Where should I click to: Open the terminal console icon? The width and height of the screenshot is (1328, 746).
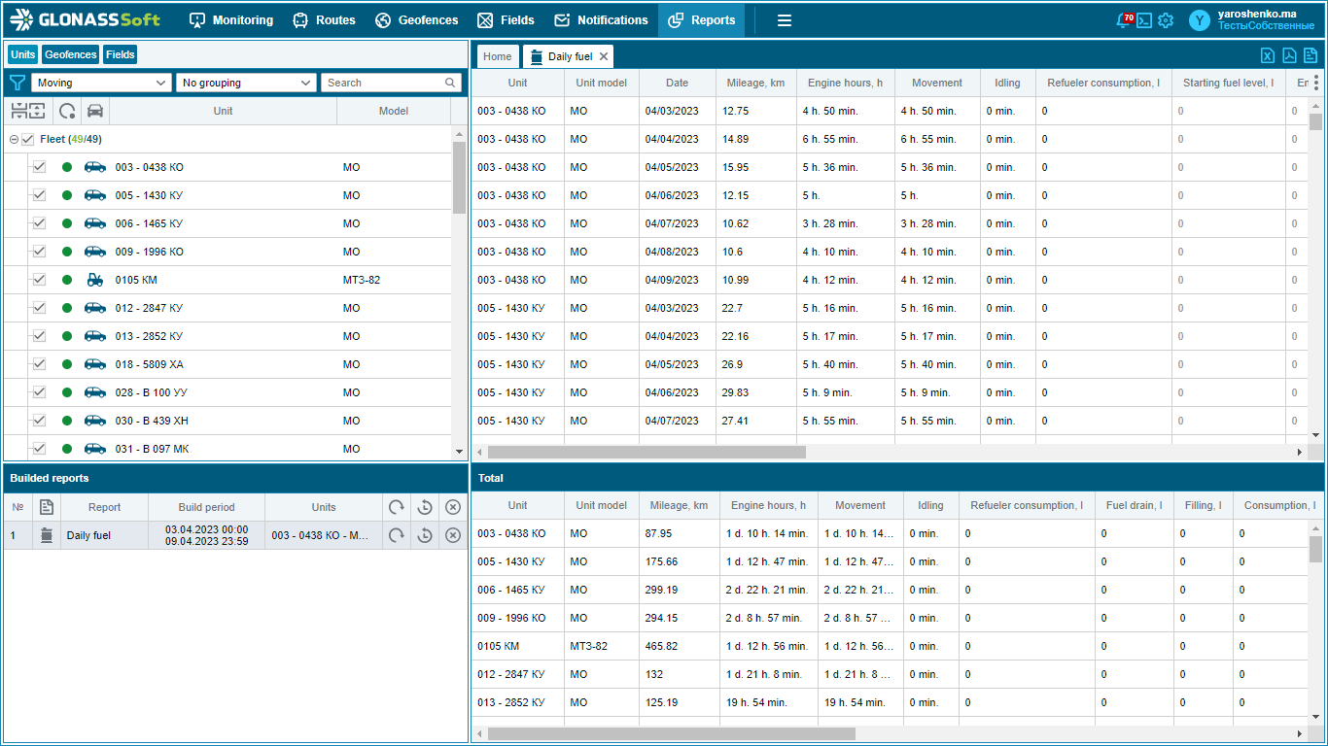[x=1144, y=20]
